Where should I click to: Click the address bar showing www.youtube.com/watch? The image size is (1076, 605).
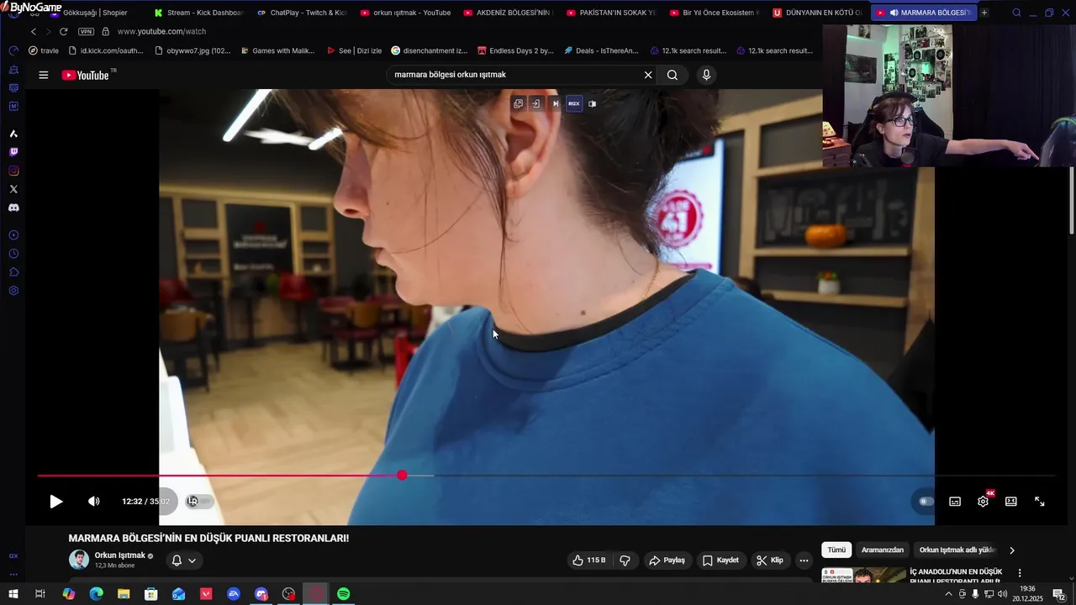(161, 31)
